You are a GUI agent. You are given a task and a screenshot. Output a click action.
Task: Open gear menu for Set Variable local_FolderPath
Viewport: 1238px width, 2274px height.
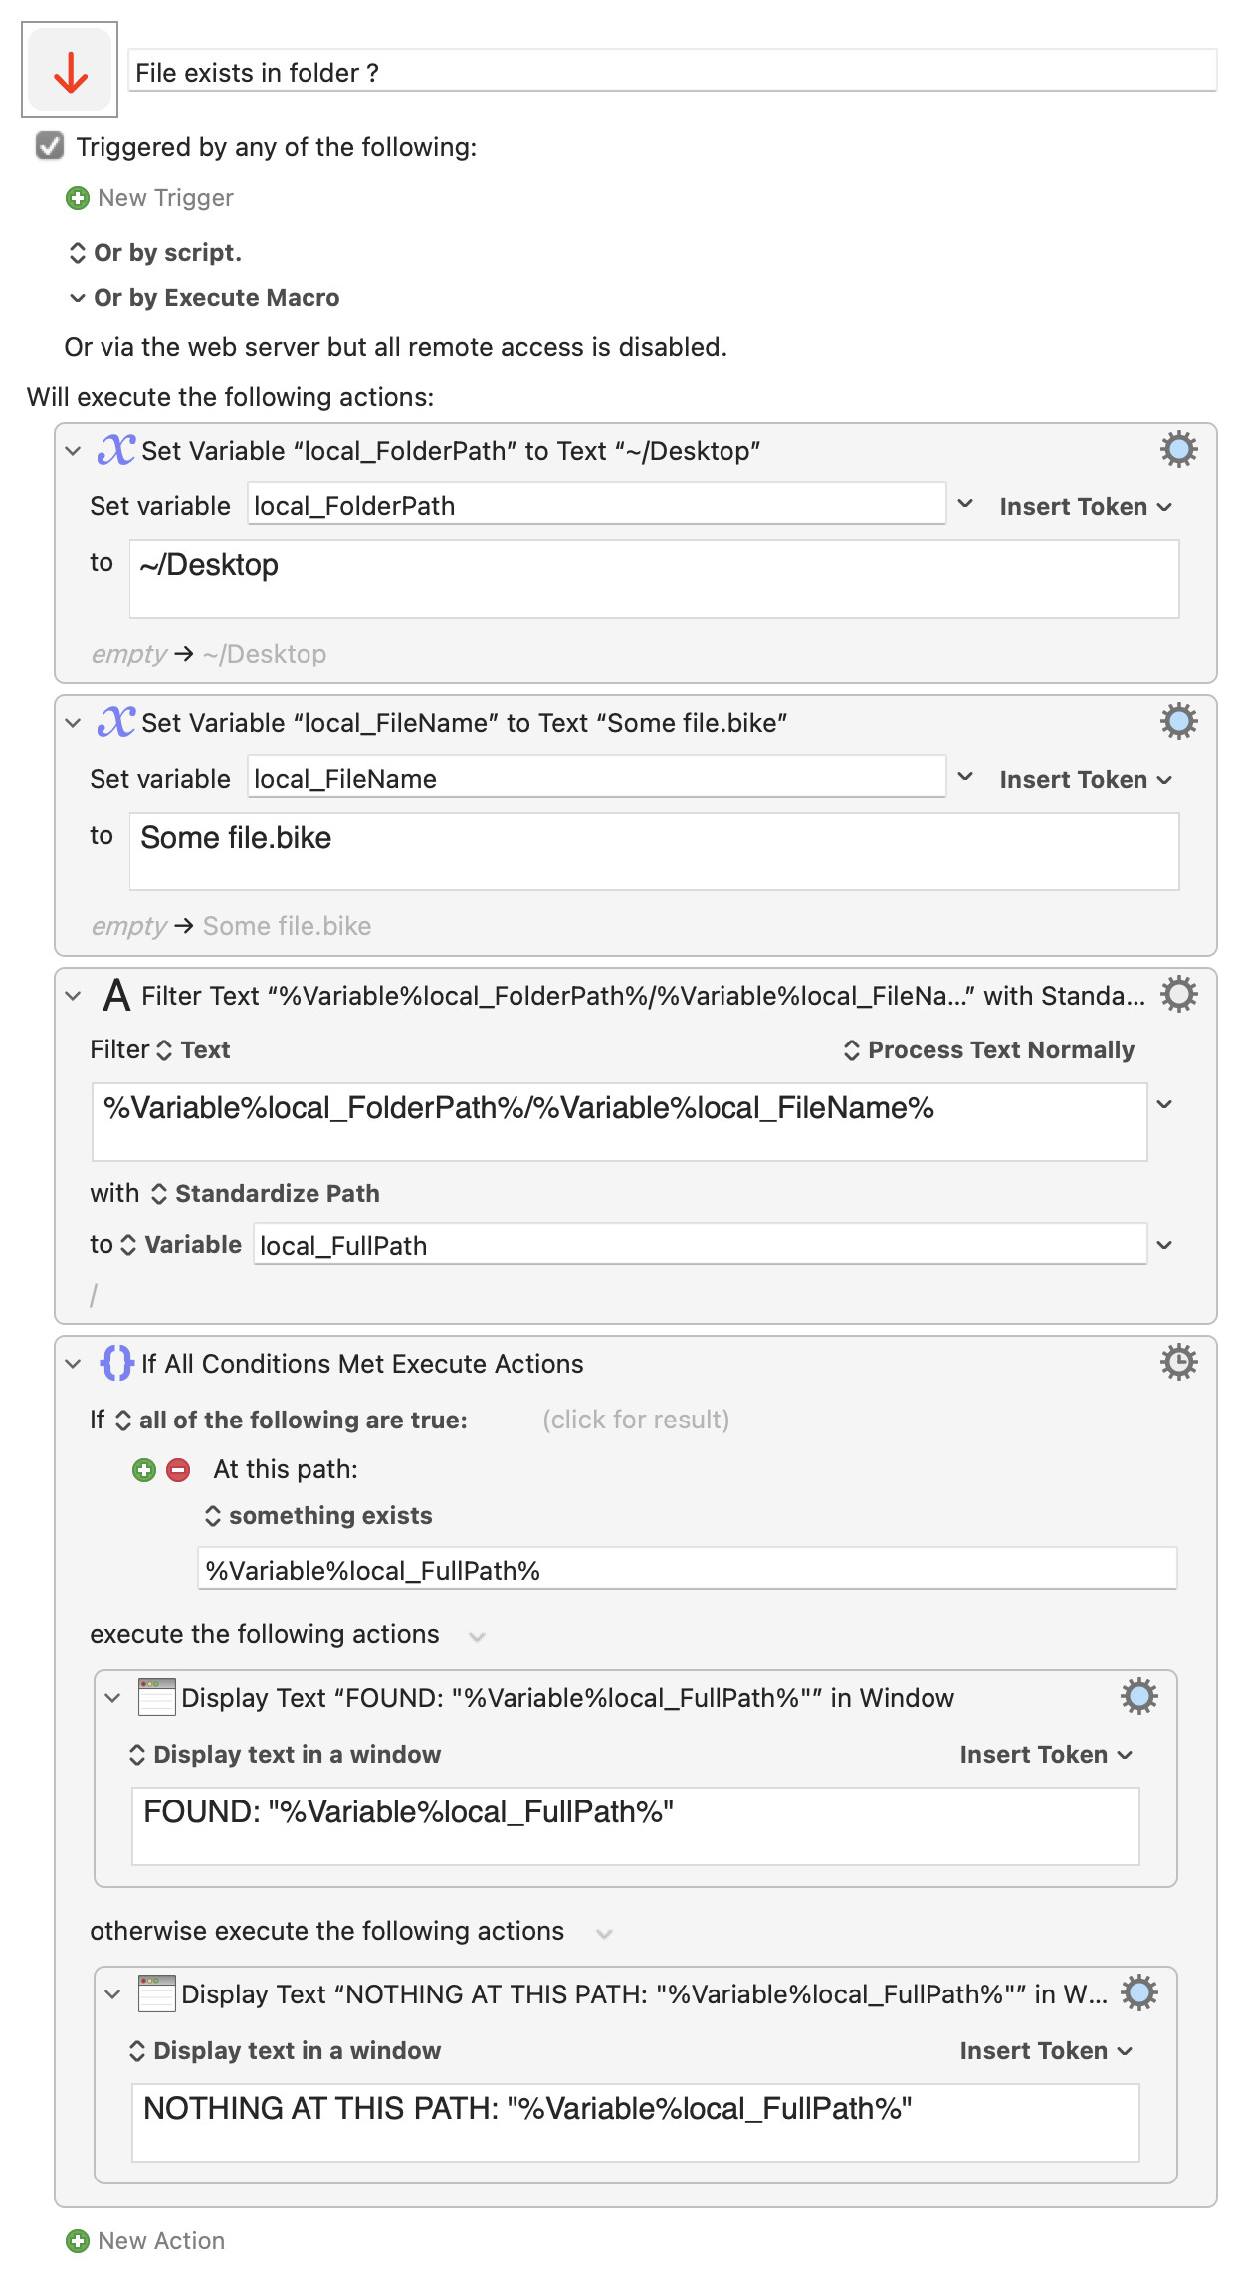1178,450
